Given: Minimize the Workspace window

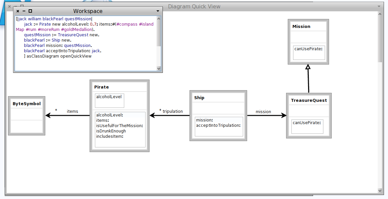Looking at the screenshot, I should [24, 11].
